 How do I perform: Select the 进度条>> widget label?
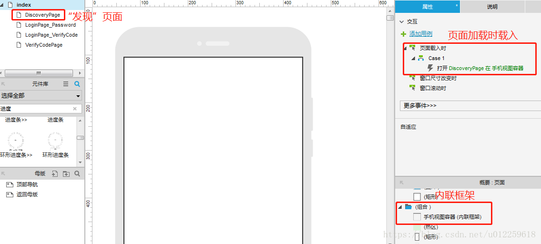pyautogui.click(x=16, y=120)
